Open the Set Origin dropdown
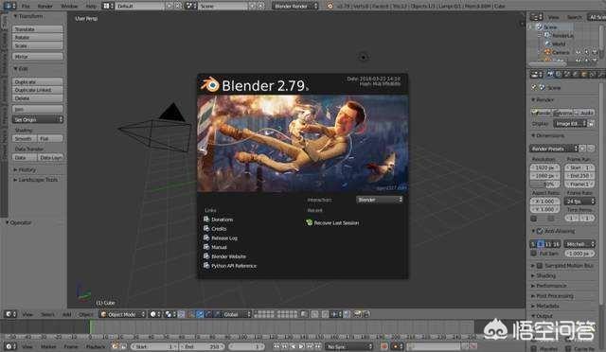The width and height of the screenshot is (606, 352). [38, 120]
